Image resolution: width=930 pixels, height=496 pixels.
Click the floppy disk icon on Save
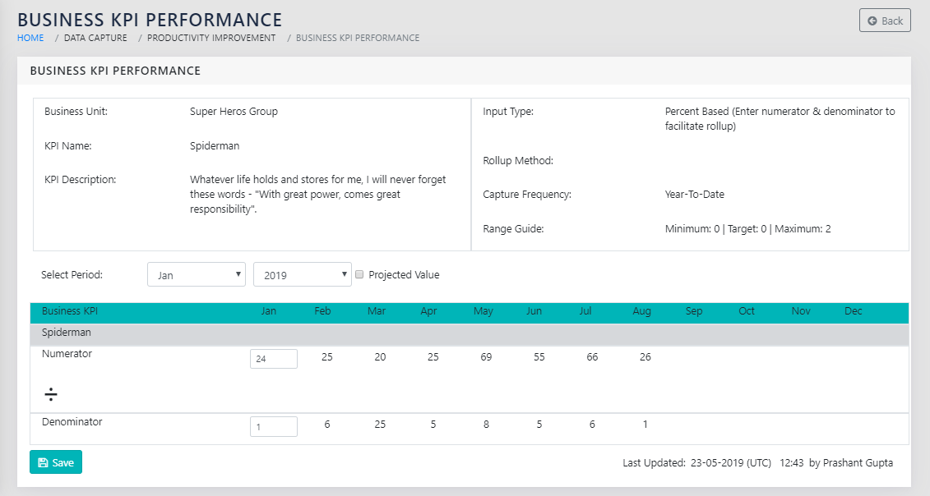coord(43,462)
